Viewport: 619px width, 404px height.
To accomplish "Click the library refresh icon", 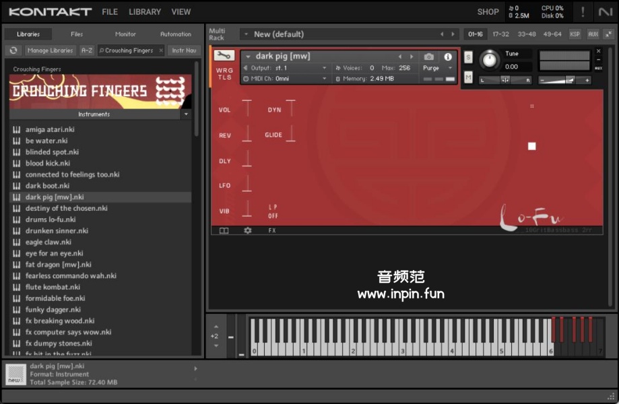I will 13,50.
